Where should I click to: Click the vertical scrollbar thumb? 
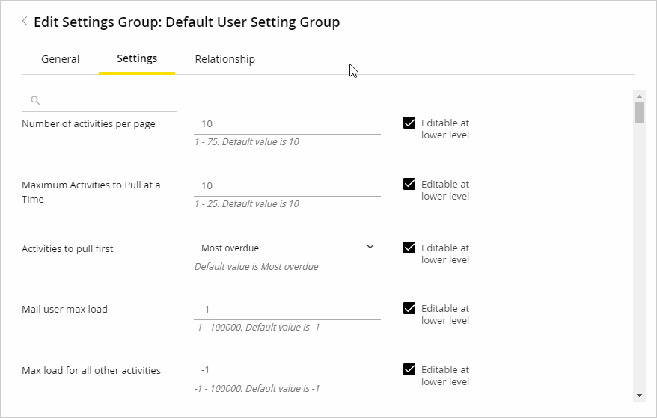click(x=639, y=113)
